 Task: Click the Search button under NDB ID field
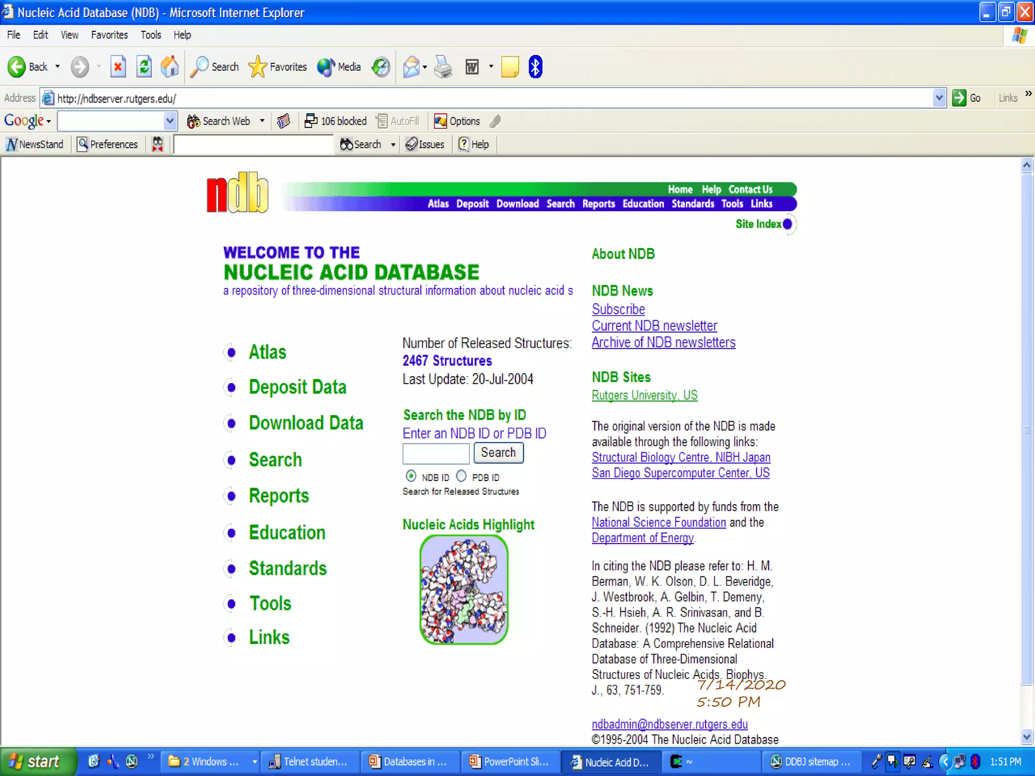[498, 453]
